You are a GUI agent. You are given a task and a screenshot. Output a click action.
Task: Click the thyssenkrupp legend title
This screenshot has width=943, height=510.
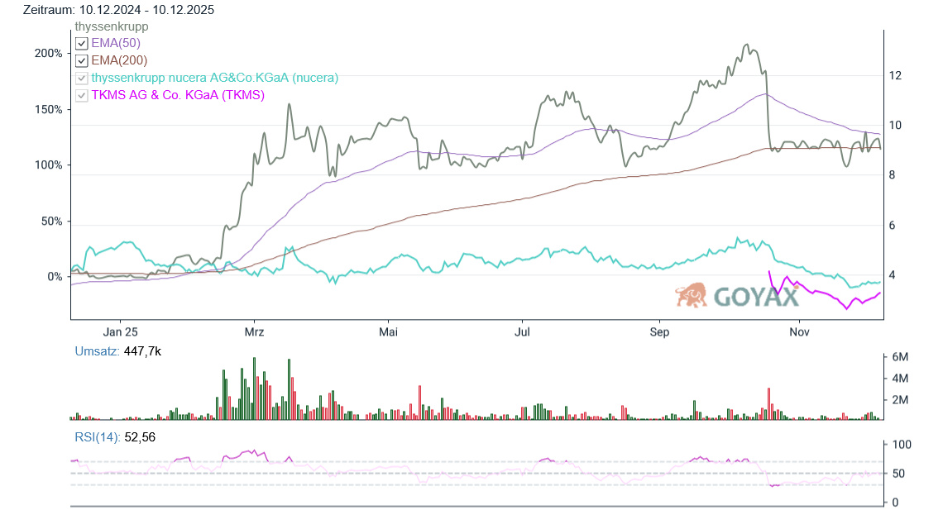[112, 26]
